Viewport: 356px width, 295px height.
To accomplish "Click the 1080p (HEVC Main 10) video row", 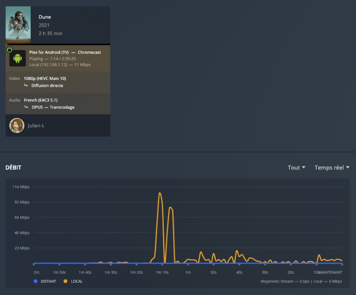I will click(44, 78).
